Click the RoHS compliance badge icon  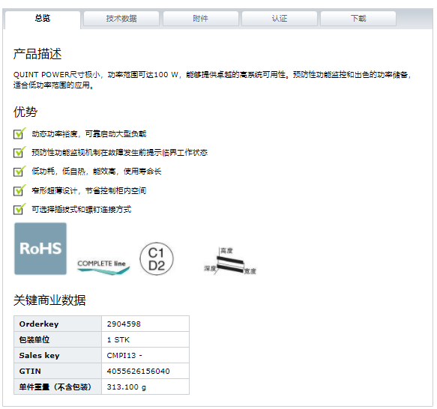coord(40,249)
